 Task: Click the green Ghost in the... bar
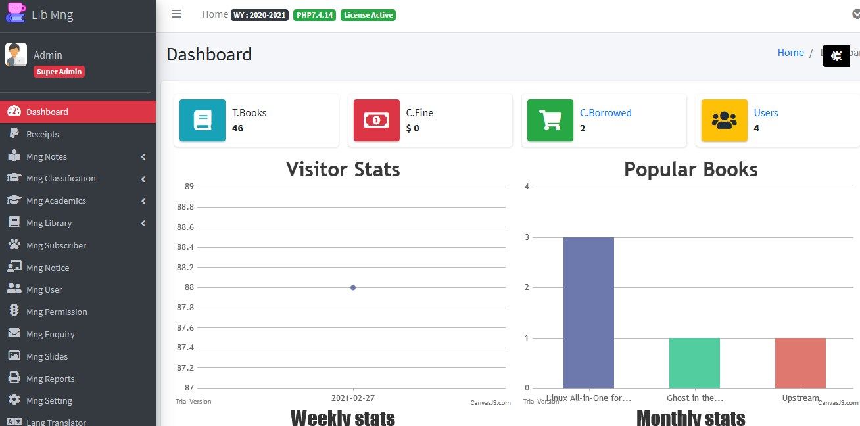pyautogui.click(x=694, y=363)
